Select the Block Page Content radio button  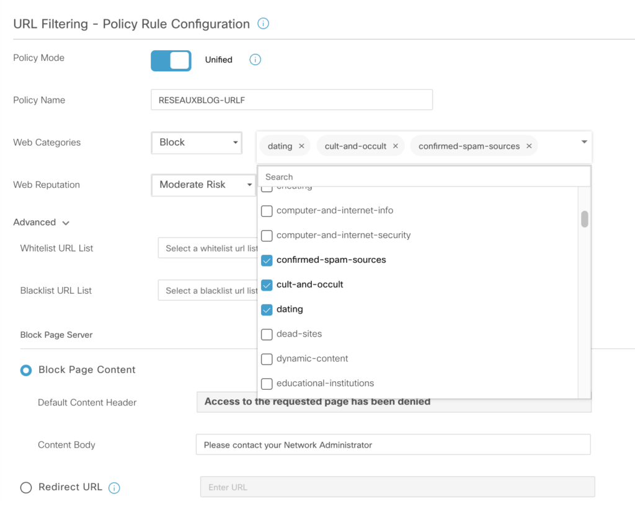pyautogui.click(x=26, y=370)
